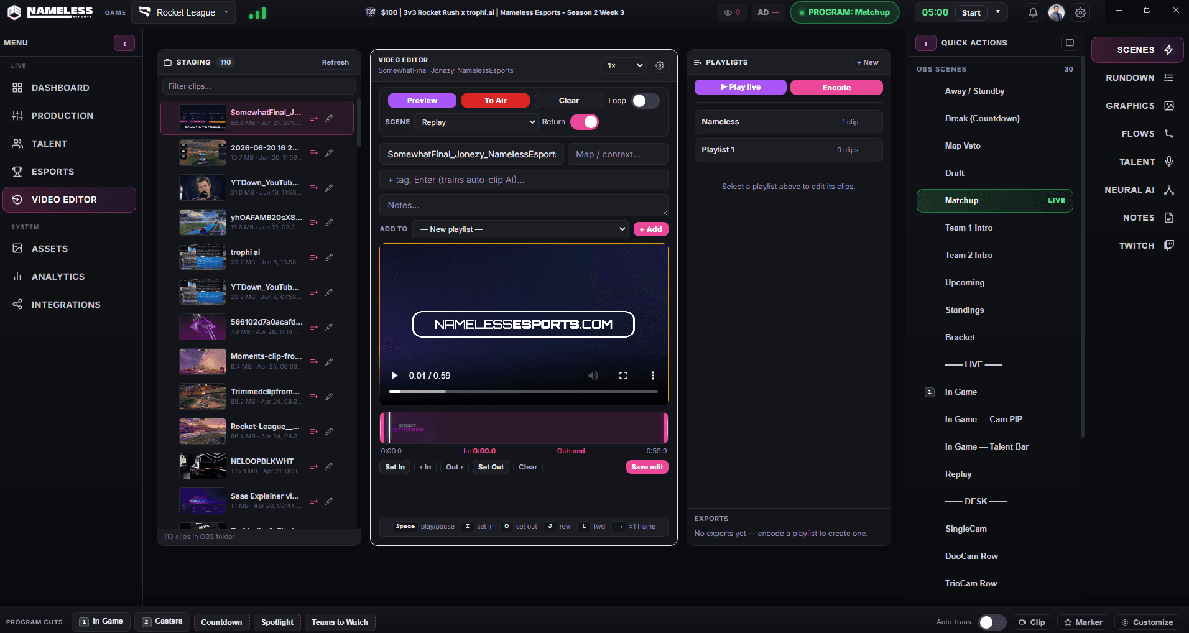The height and width of the screenshot is (633, 1189).
Task: Open the Scenes panel
Action: 1137,50
